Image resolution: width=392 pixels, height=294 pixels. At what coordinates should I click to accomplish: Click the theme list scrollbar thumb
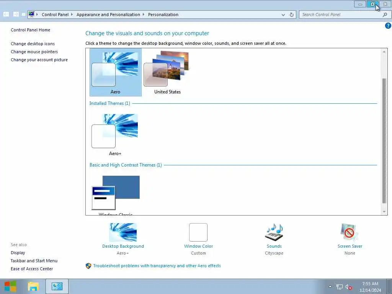384,141
